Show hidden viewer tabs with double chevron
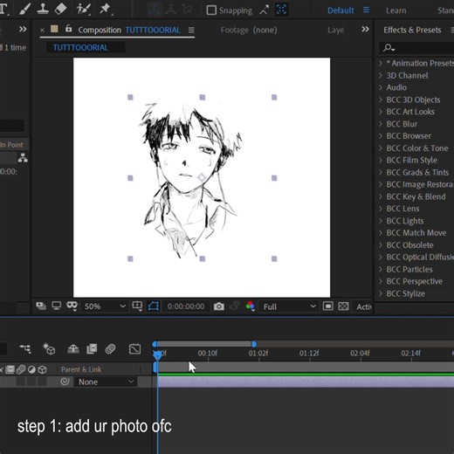The width and height of the screenshot is (454, 454). point(365,29)
